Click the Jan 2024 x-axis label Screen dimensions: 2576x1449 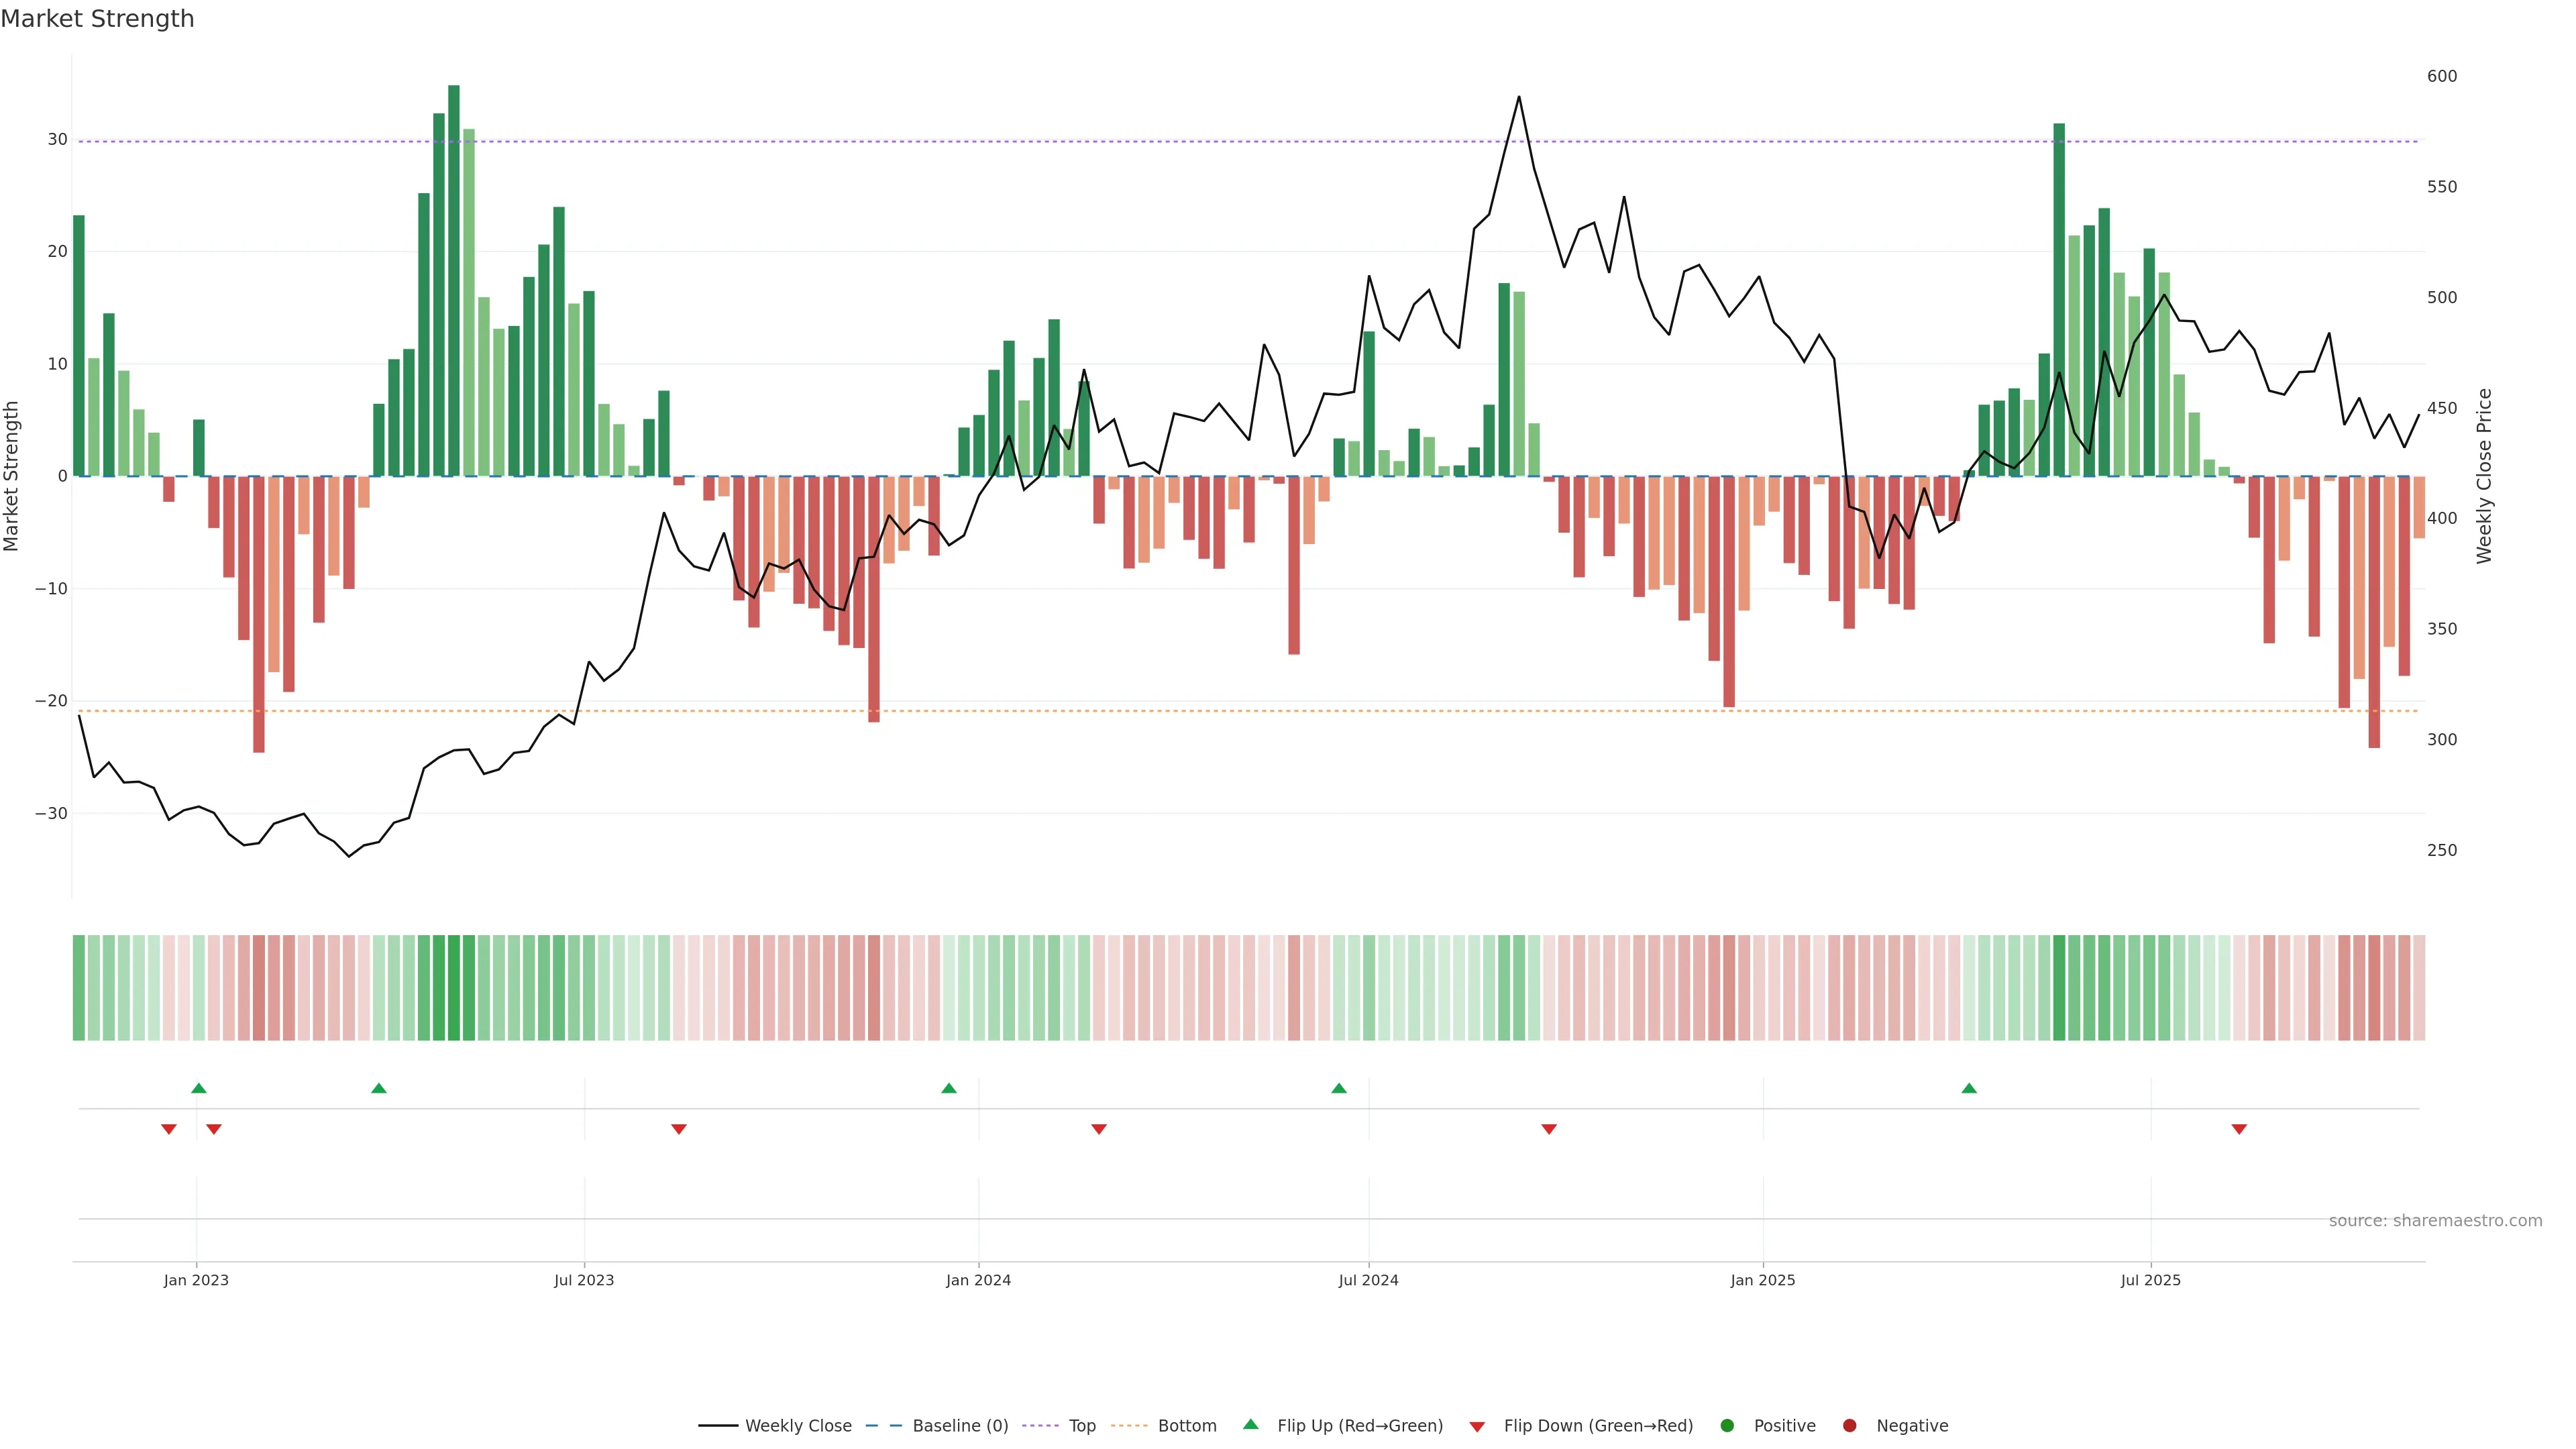(x=978, y=1280)
